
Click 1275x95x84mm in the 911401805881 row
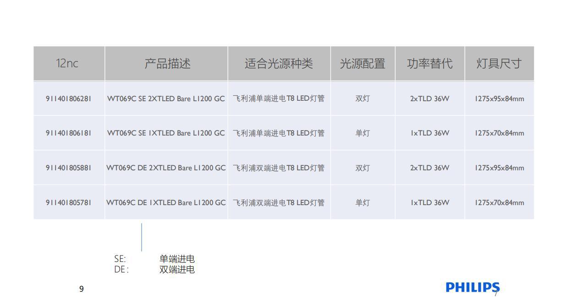coord(500,168)
